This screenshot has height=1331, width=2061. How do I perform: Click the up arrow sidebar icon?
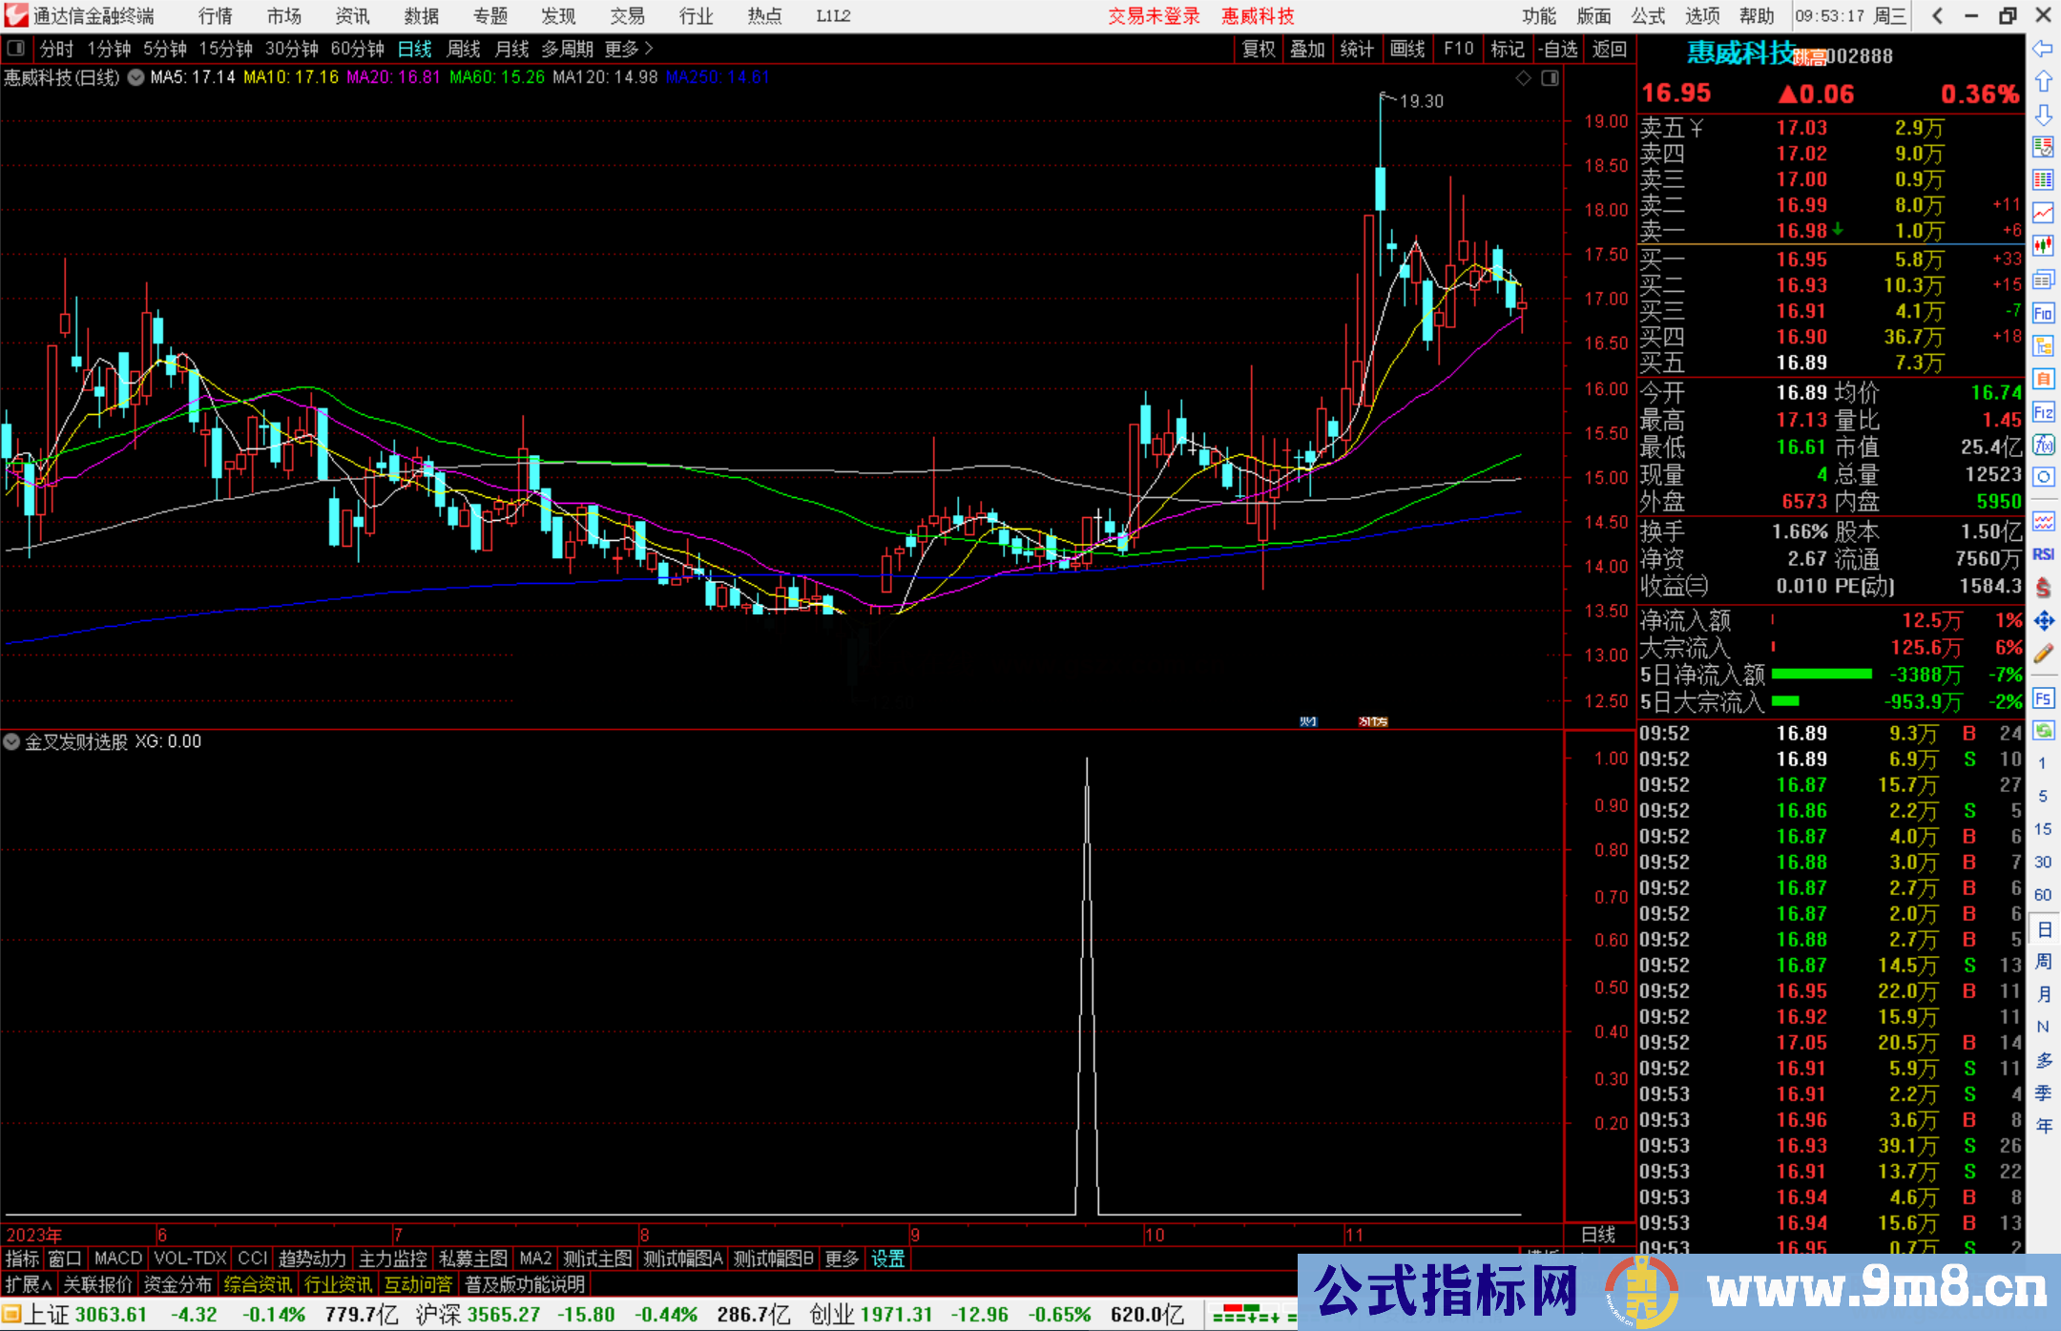(2043, 82)
